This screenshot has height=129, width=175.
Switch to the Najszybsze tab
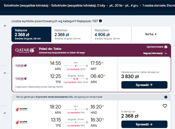point(111,34)
